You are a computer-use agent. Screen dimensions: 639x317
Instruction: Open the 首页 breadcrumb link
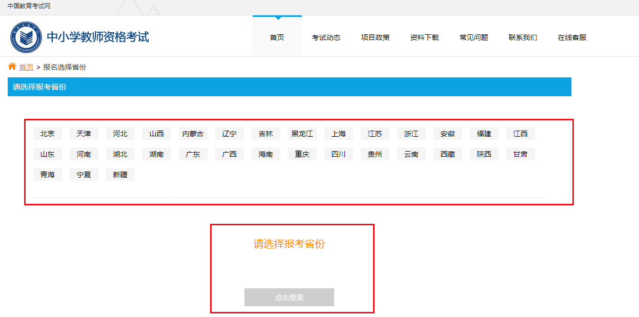tap(26, 67)
